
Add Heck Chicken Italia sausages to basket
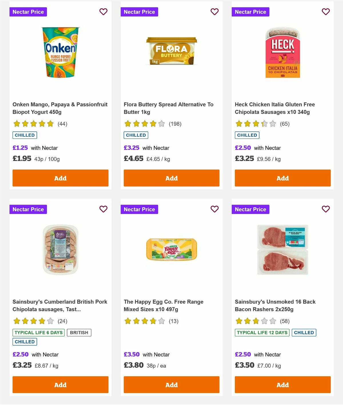[282, 178]
